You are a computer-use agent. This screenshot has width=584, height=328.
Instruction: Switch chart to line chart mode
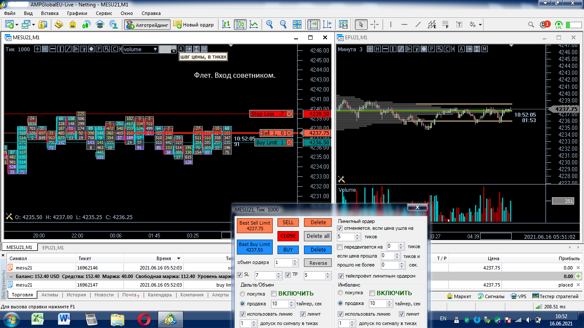coord(254,25)
